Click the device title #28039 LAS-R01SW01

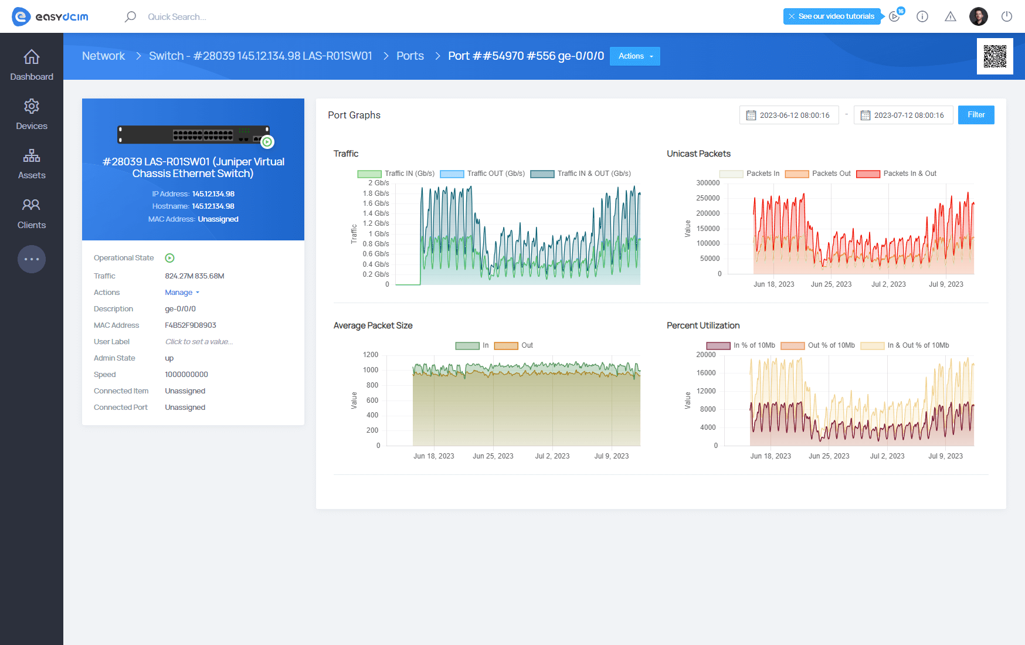click(193, 168)
